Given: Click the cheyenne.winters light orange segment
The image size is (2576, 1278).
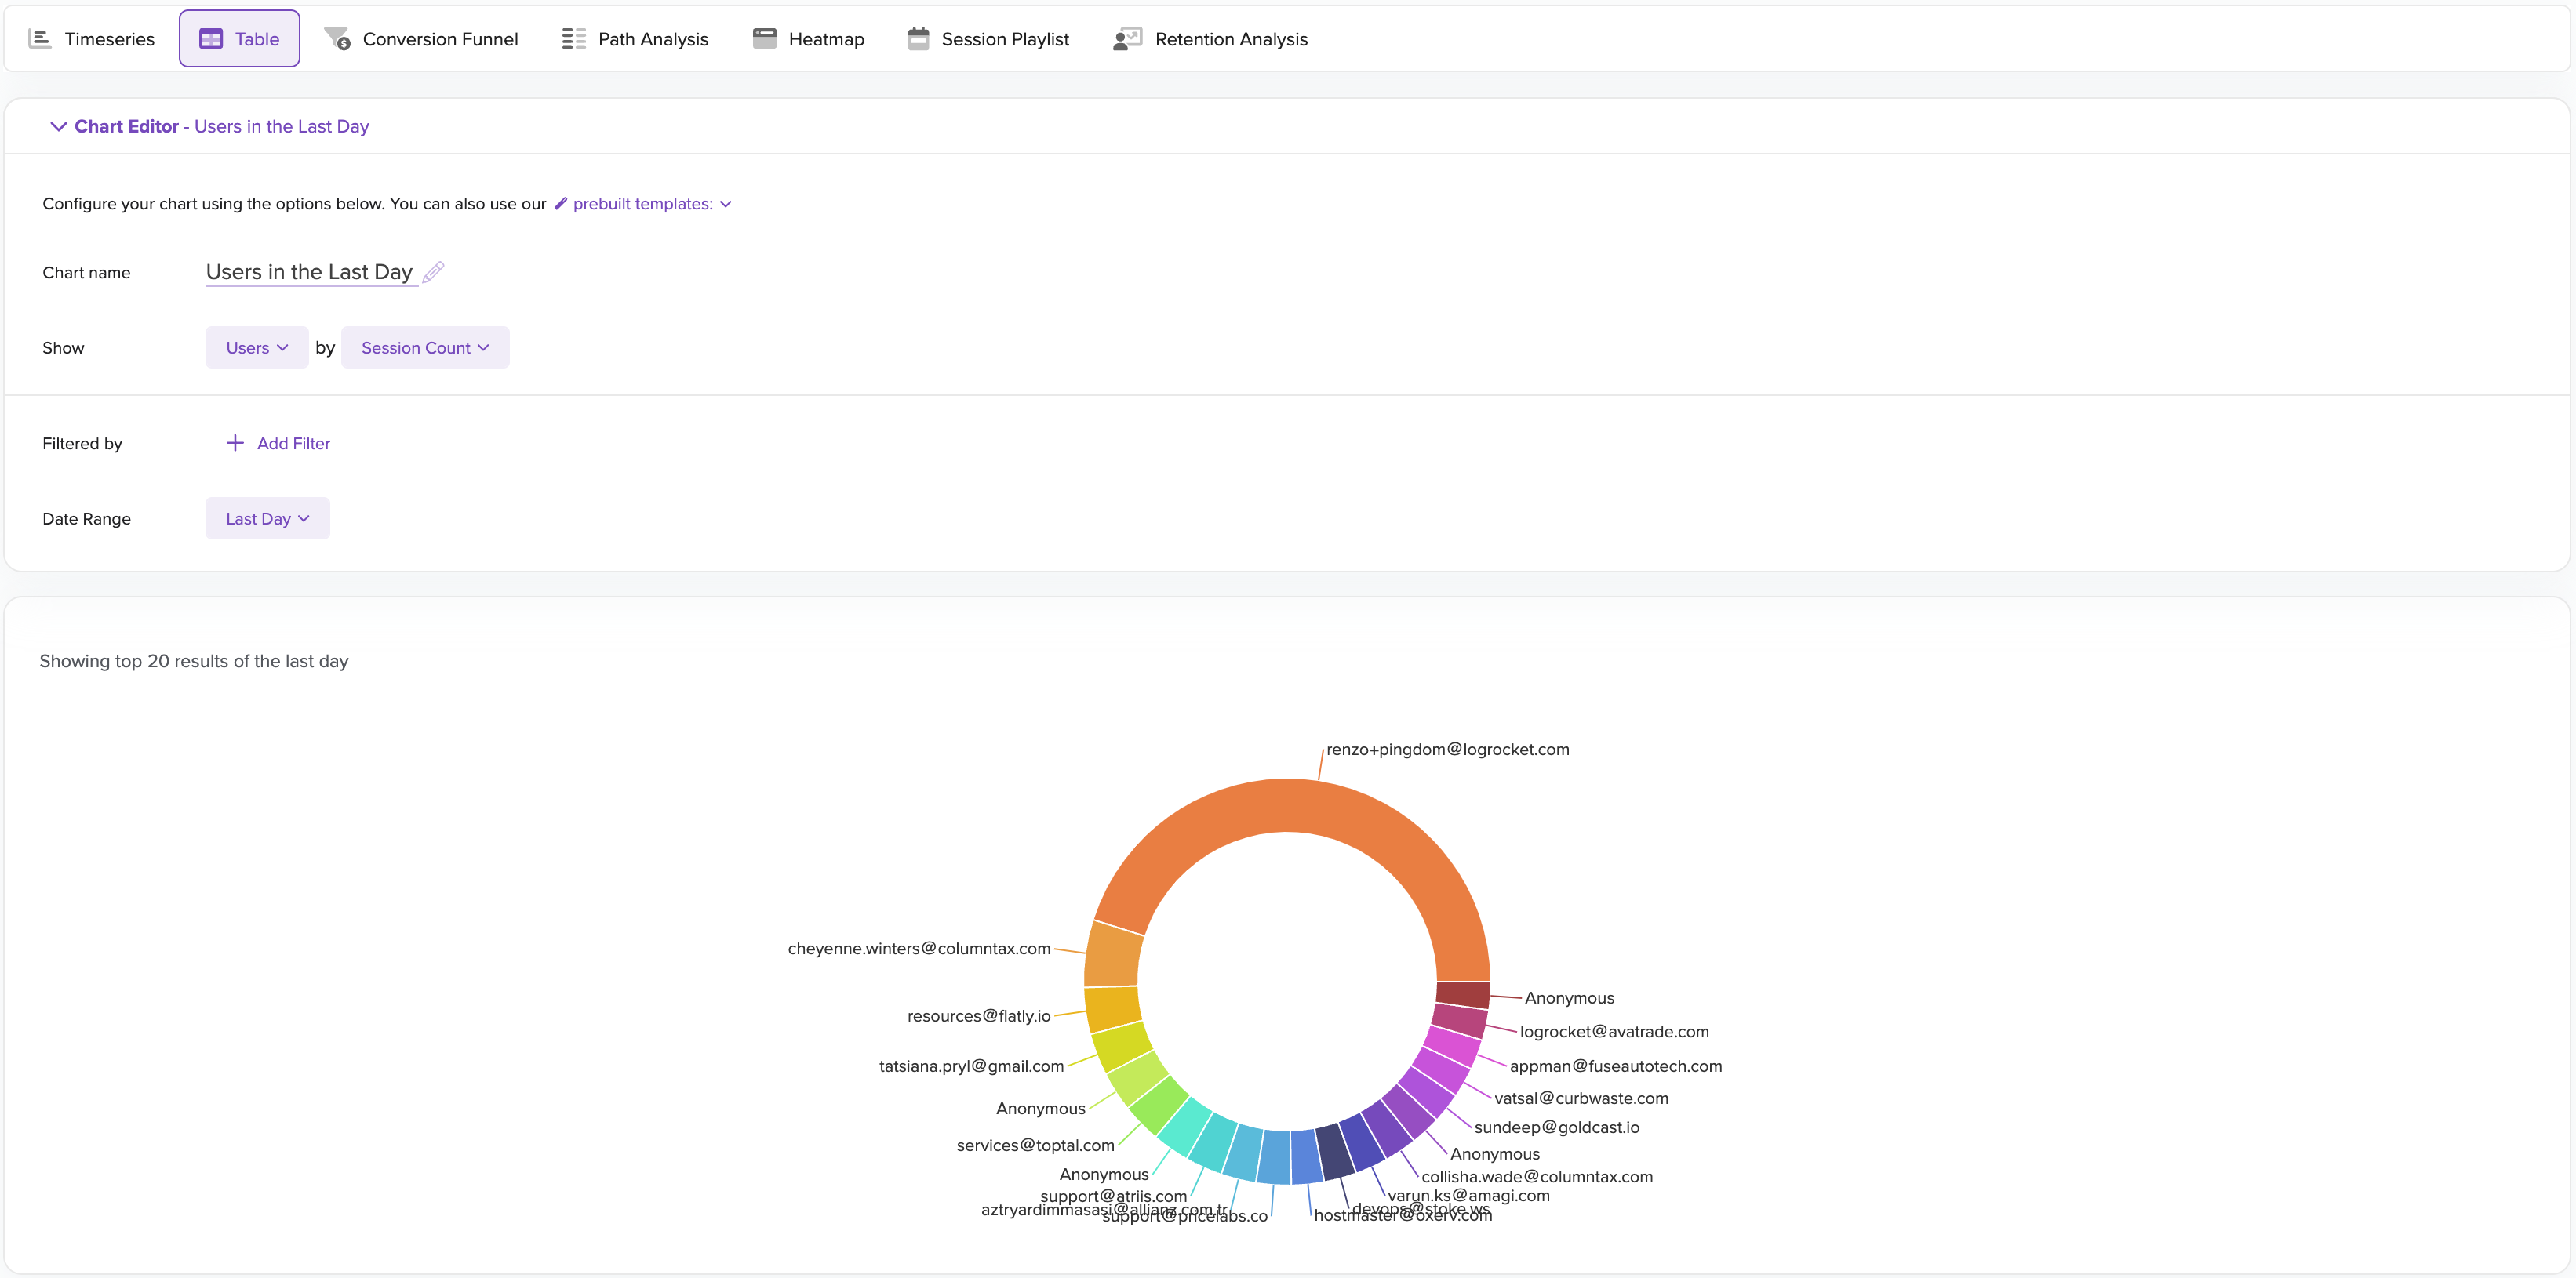Looking at the screenshot, I should (x=1113, y=955).
